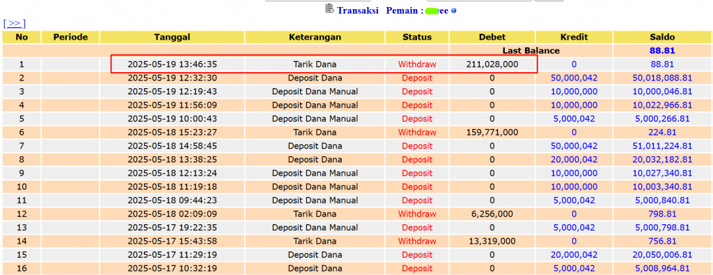Screen dimensions: 713x275
Task: Select date 2025-05-18 12:13:24
Action: click(172, 174)
